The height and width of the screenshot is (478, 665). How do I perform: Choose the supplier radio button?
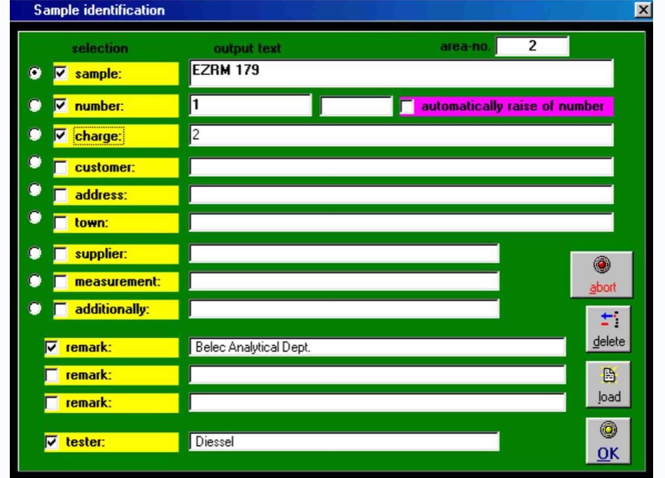click(x=34, y=252)
